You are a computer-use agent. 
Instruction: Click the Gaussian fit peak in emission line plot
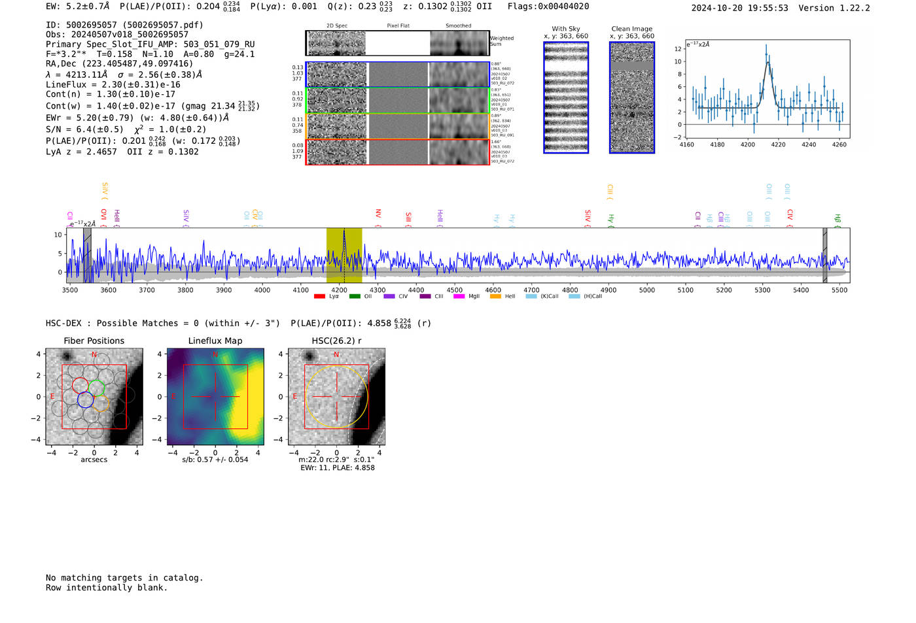[x=767, y=62]
